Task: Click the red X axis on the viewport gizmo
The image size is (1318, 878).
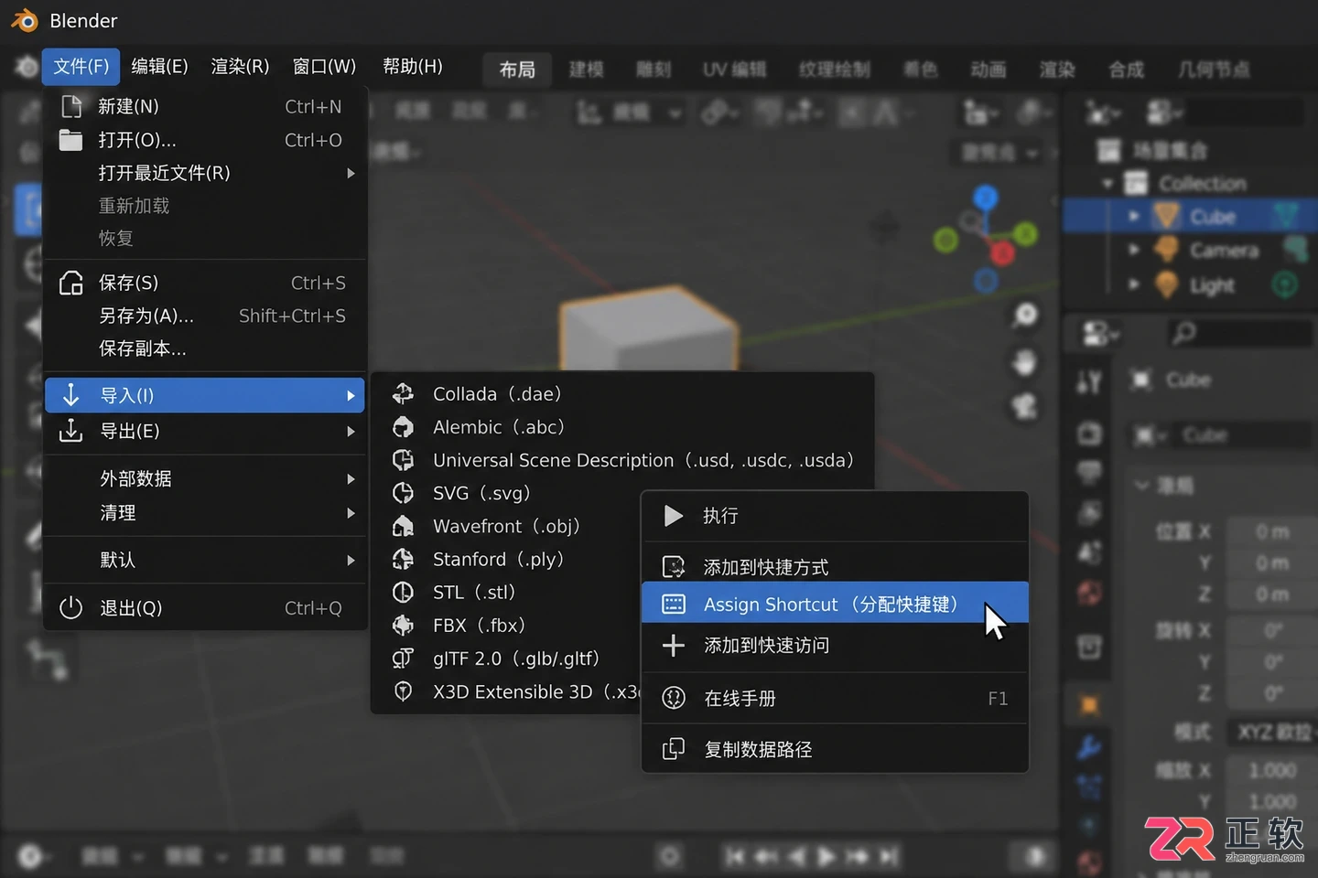Action: click(1002, 252)
